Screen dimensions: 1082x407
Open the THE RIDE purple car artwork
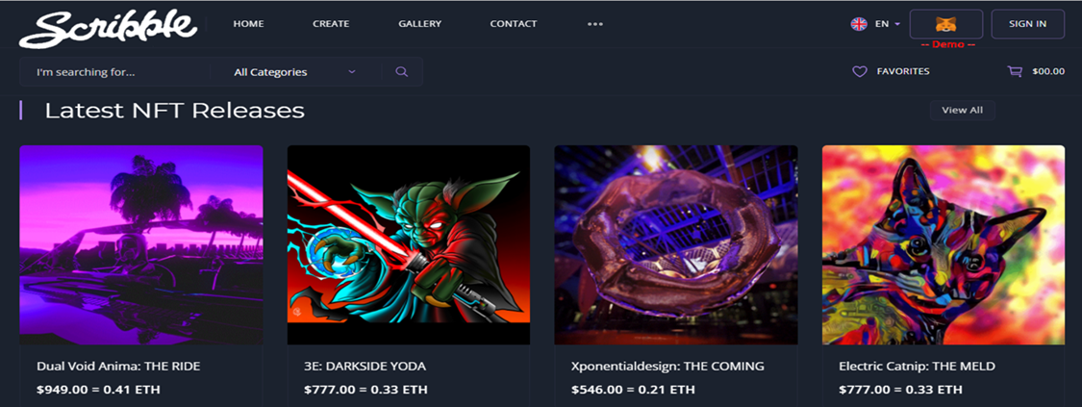(140, 245)
